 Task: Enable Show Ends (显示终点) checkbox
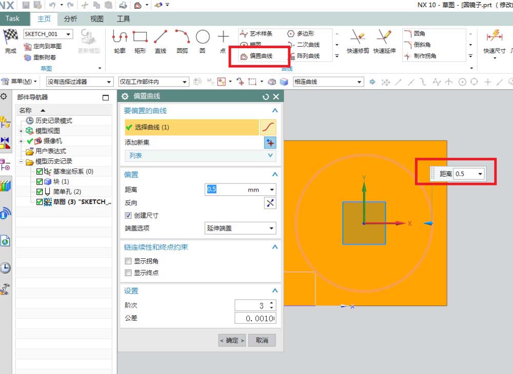[x=128, y=273]
